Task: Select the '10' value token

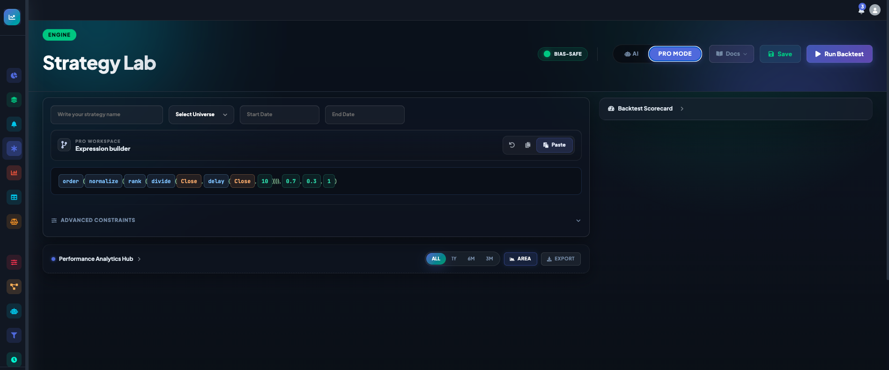Action: 265,181
